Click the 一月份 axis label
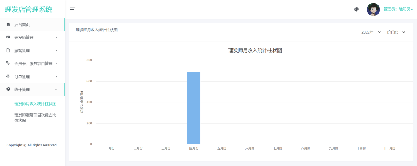This screenshot has width=417, height=166. click(110, 148)
